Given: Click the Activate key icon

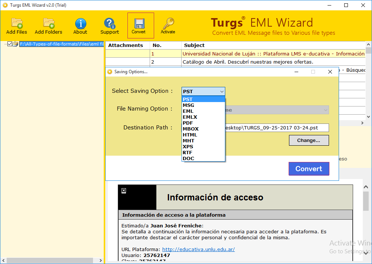Looking at the screenshot, I should (x=169, y=23).
